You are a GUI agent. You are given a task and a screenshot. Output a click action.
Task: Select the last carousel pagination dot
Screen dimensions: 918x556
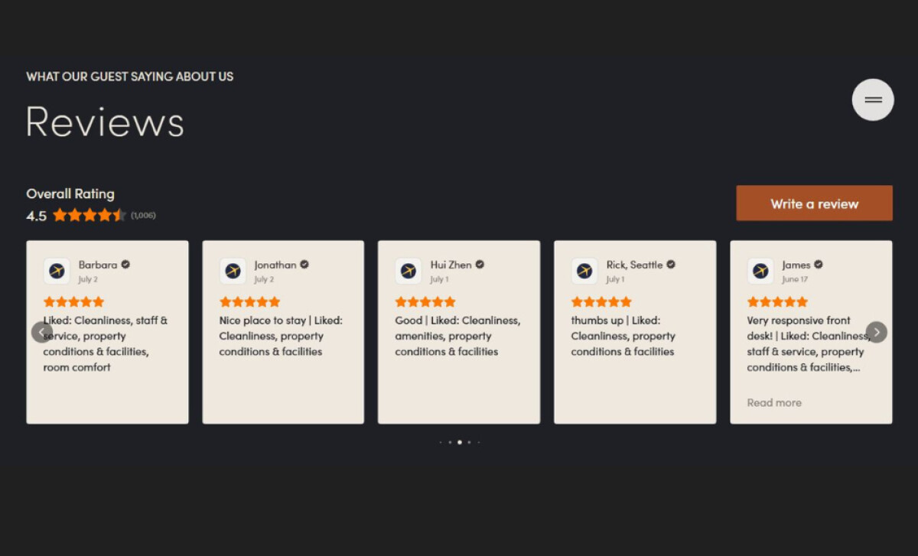click(478, 442)
